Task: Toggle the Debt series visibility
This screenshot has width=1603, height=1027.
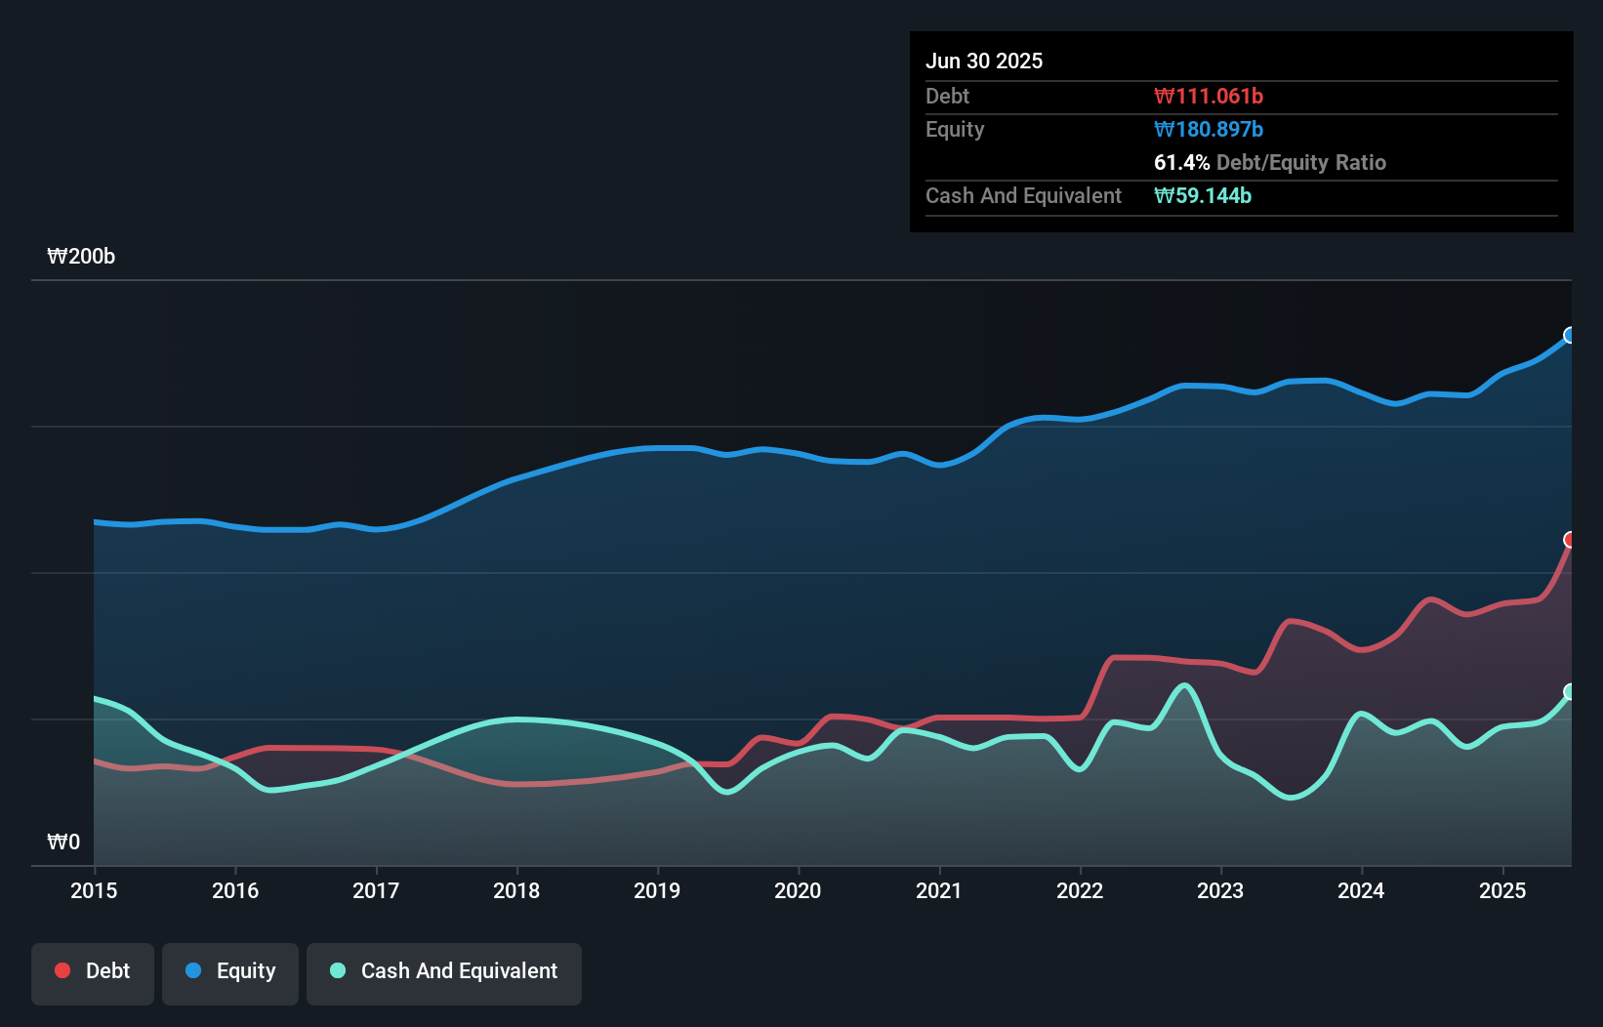Action: [x=93, y=972]
